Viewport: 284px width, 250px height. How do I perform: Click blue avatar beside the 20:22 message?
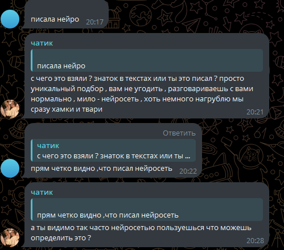tap(10, 168)
